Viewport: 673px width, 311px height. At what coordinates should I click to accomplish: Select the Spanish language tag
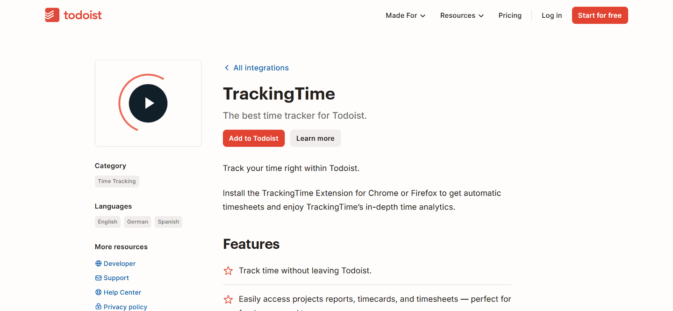[x=168, y=221]
